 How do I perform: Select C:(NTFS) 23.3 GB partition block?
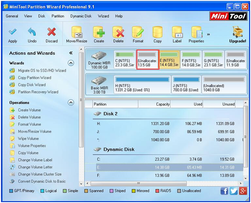pos(125,60)
